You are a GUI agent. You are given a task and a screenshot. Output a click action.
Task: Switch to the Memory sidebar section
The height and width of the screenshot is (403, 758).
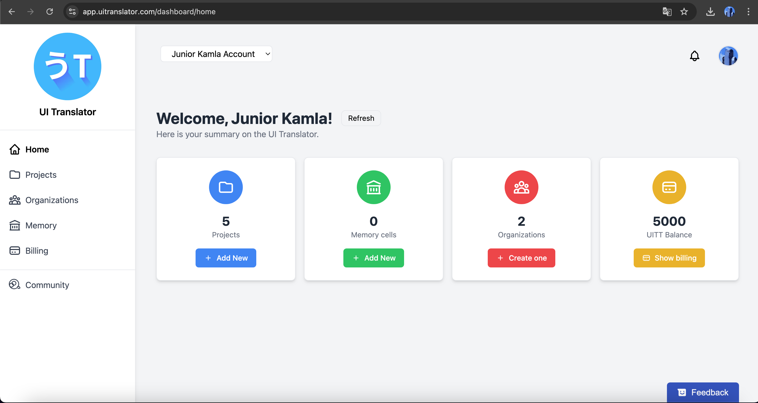tap(41, 225)
